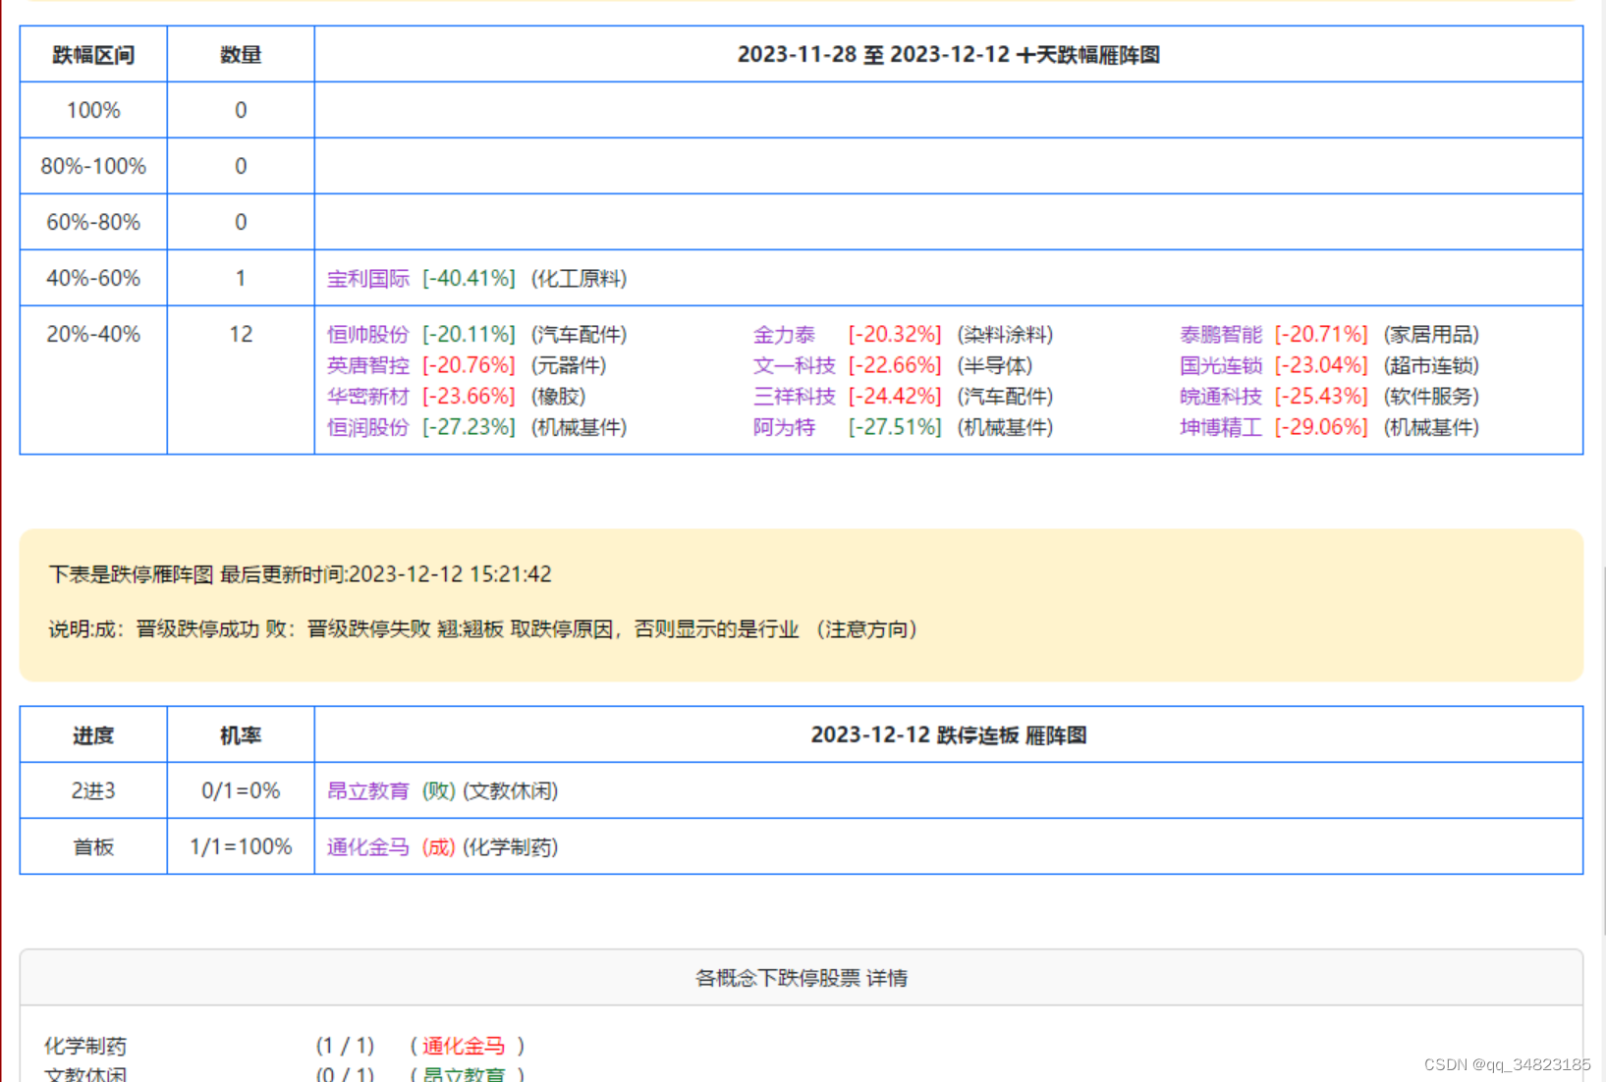The height and width of the screenshot is (1082, 1606).
Task: Click the [-27.51%] drop value
Action: [895, 427]
